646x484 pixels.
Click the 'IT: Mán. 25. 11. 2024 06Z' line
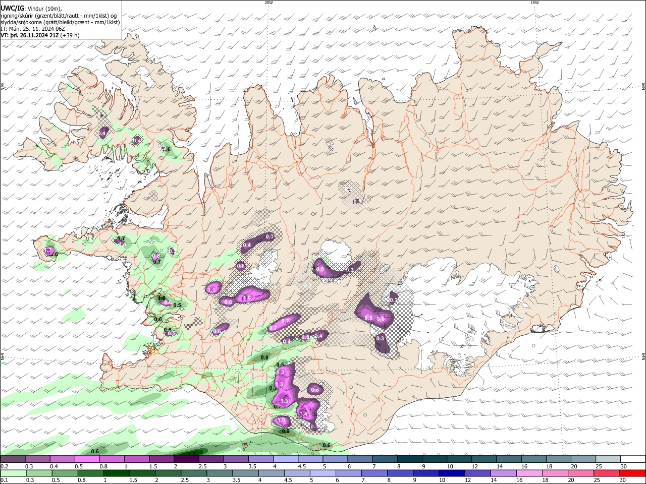(x=32, y=29)
